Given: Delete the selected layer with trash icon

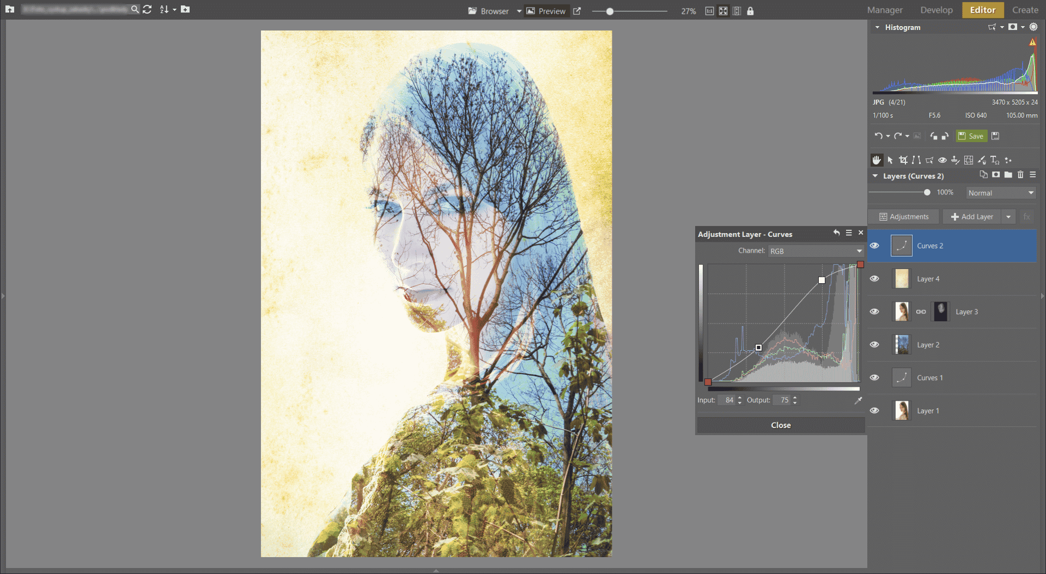Looking at the screenshot, I should 1020,175.
